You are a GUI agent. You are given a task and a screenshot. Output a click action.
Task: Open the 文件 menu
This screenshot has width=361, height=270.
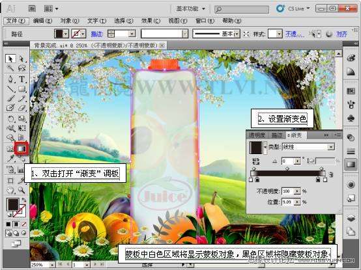coord(16,21)
